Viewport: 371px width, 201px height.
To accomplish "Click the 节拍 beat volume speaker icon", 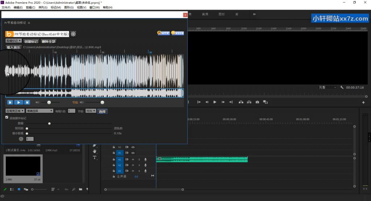I will coord(82,102).
